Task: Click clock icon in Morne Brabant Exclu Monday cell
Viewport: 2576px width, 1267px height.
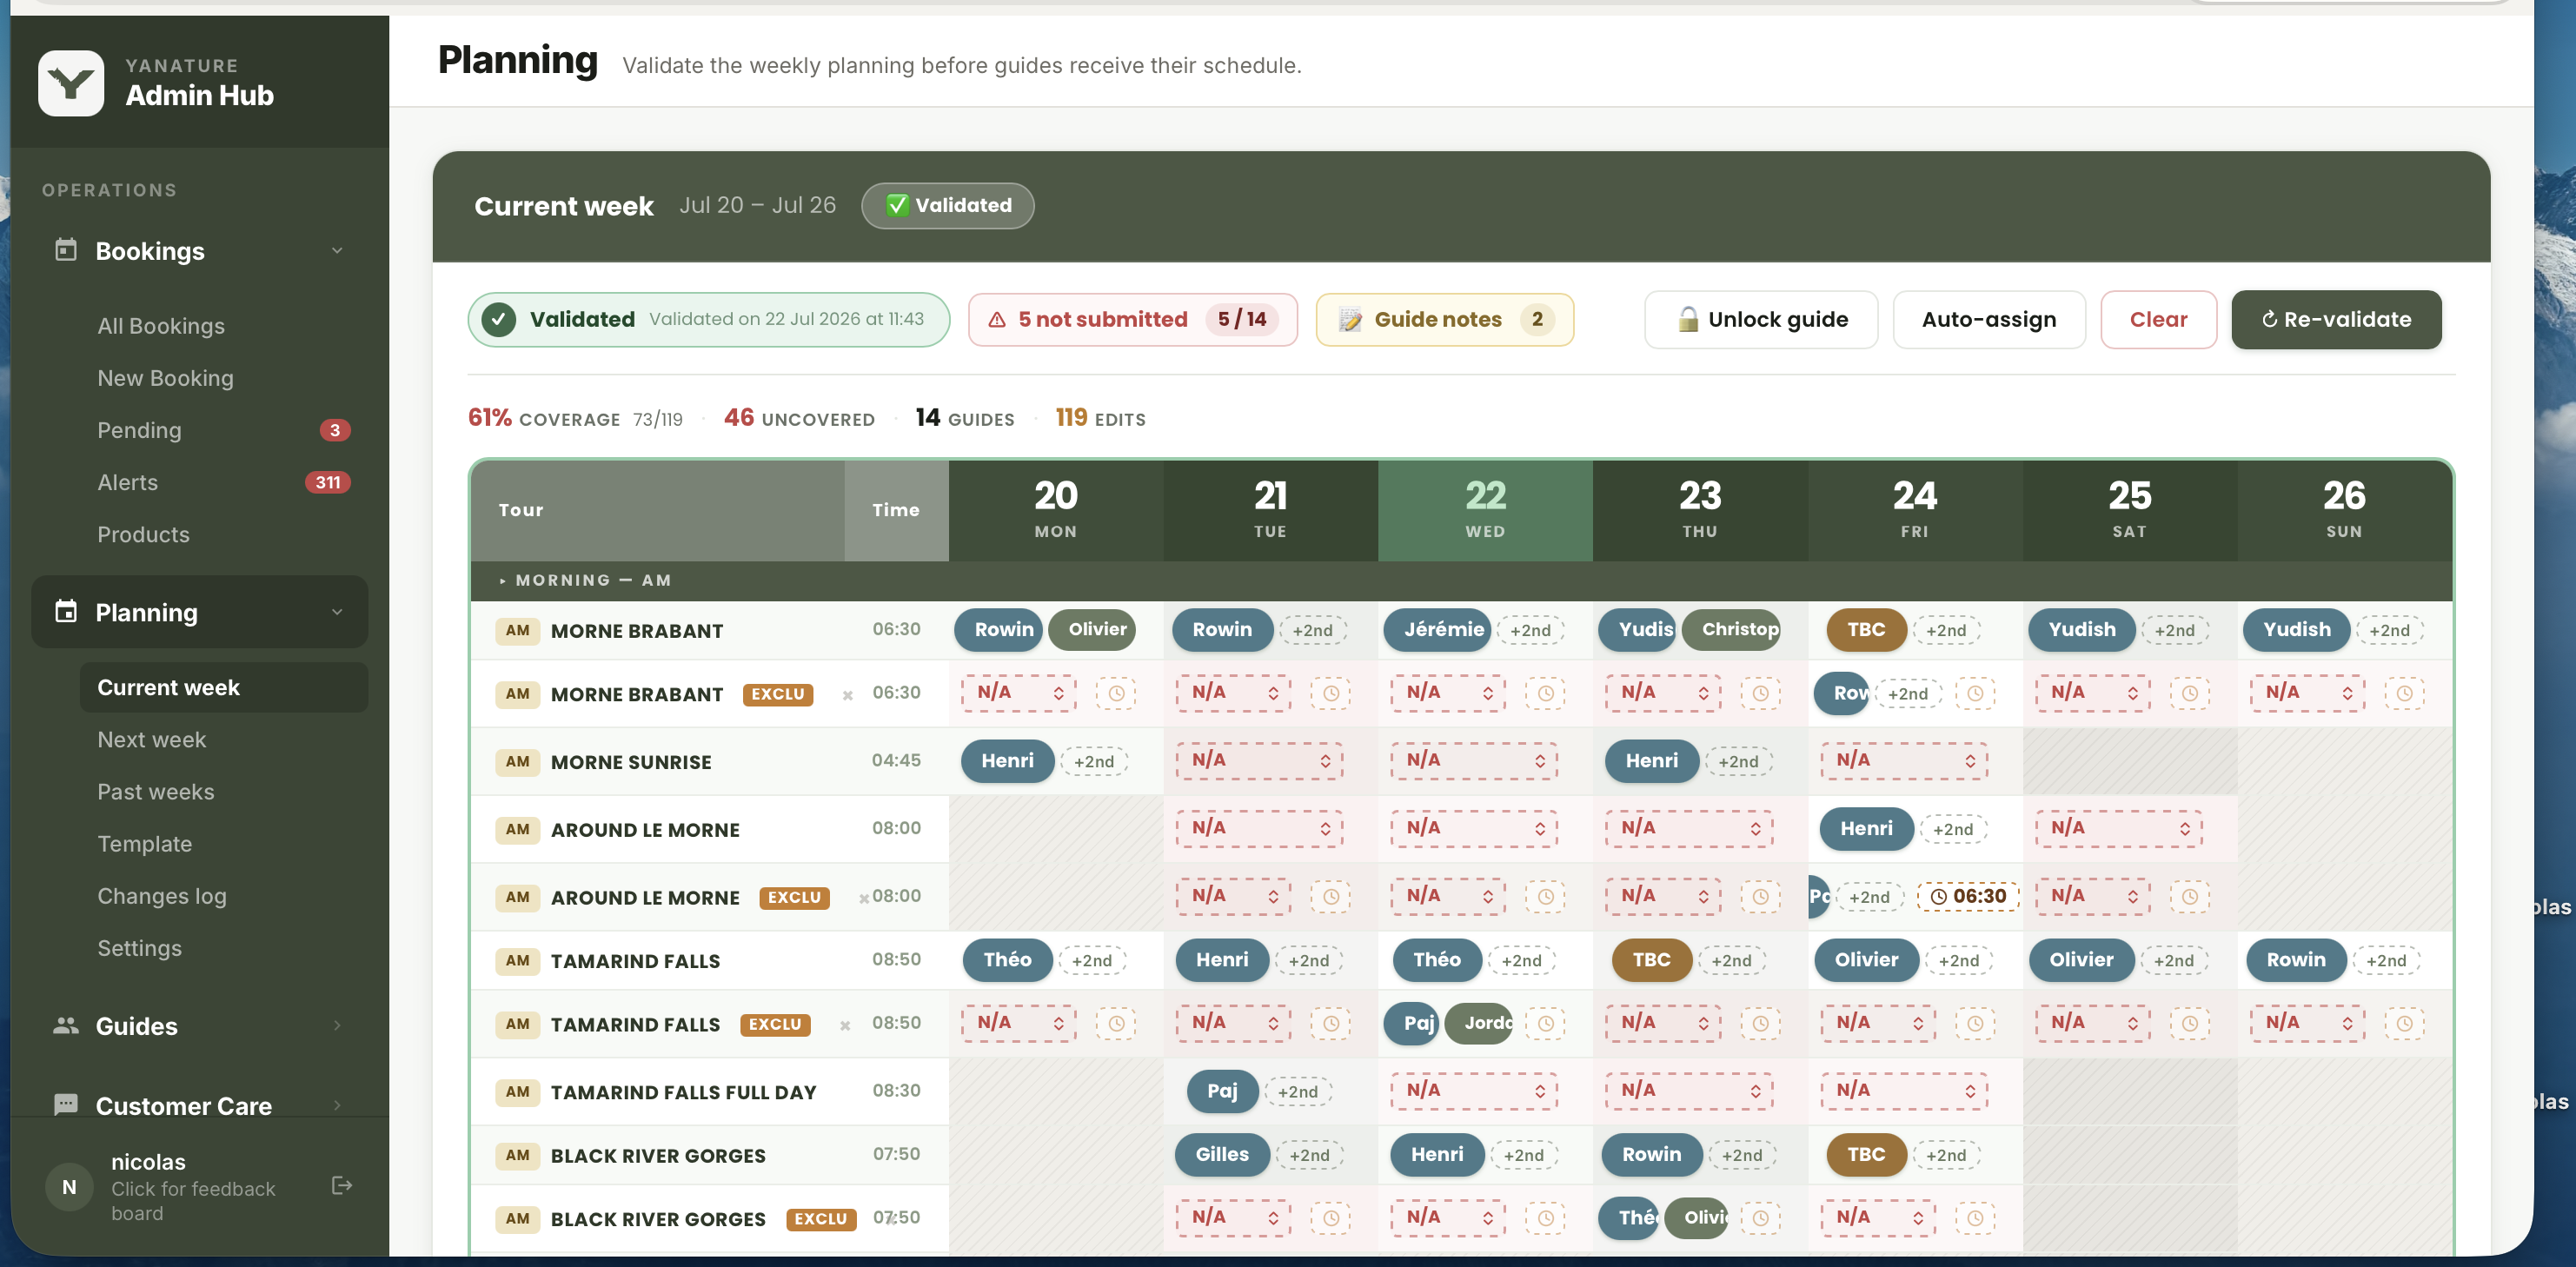Action: click(x=1116, y=693)
